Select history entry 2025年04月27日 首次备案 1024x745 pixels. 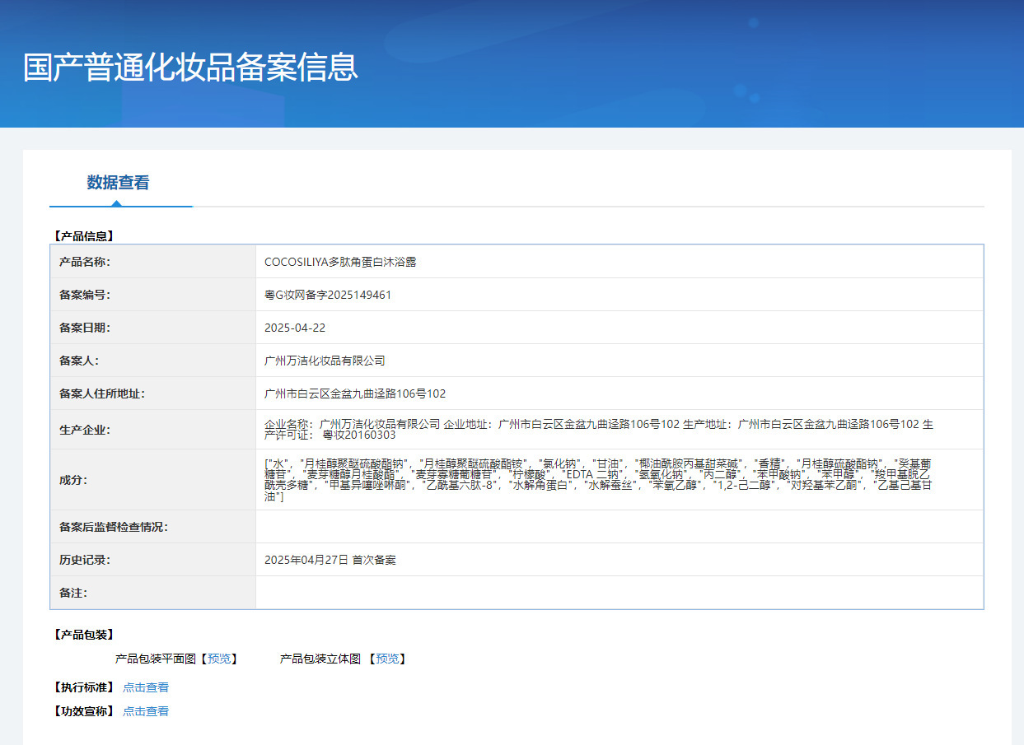(x=330, y=560)
